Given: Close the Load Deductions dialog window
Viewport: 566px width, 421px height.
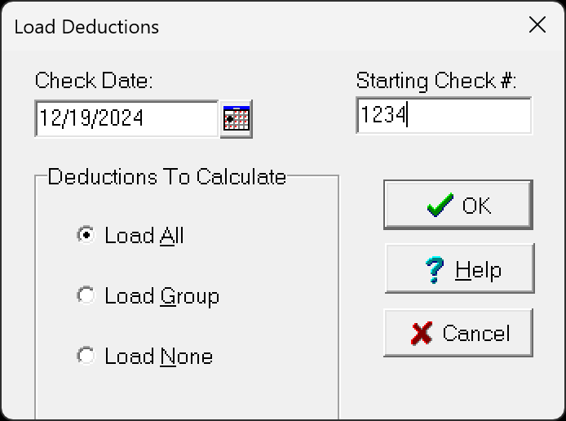Looking at the screenshot, I should click(537, 25).
